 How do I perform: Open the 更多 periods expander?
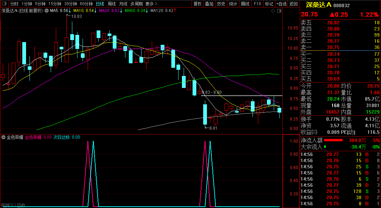point(151,4)
